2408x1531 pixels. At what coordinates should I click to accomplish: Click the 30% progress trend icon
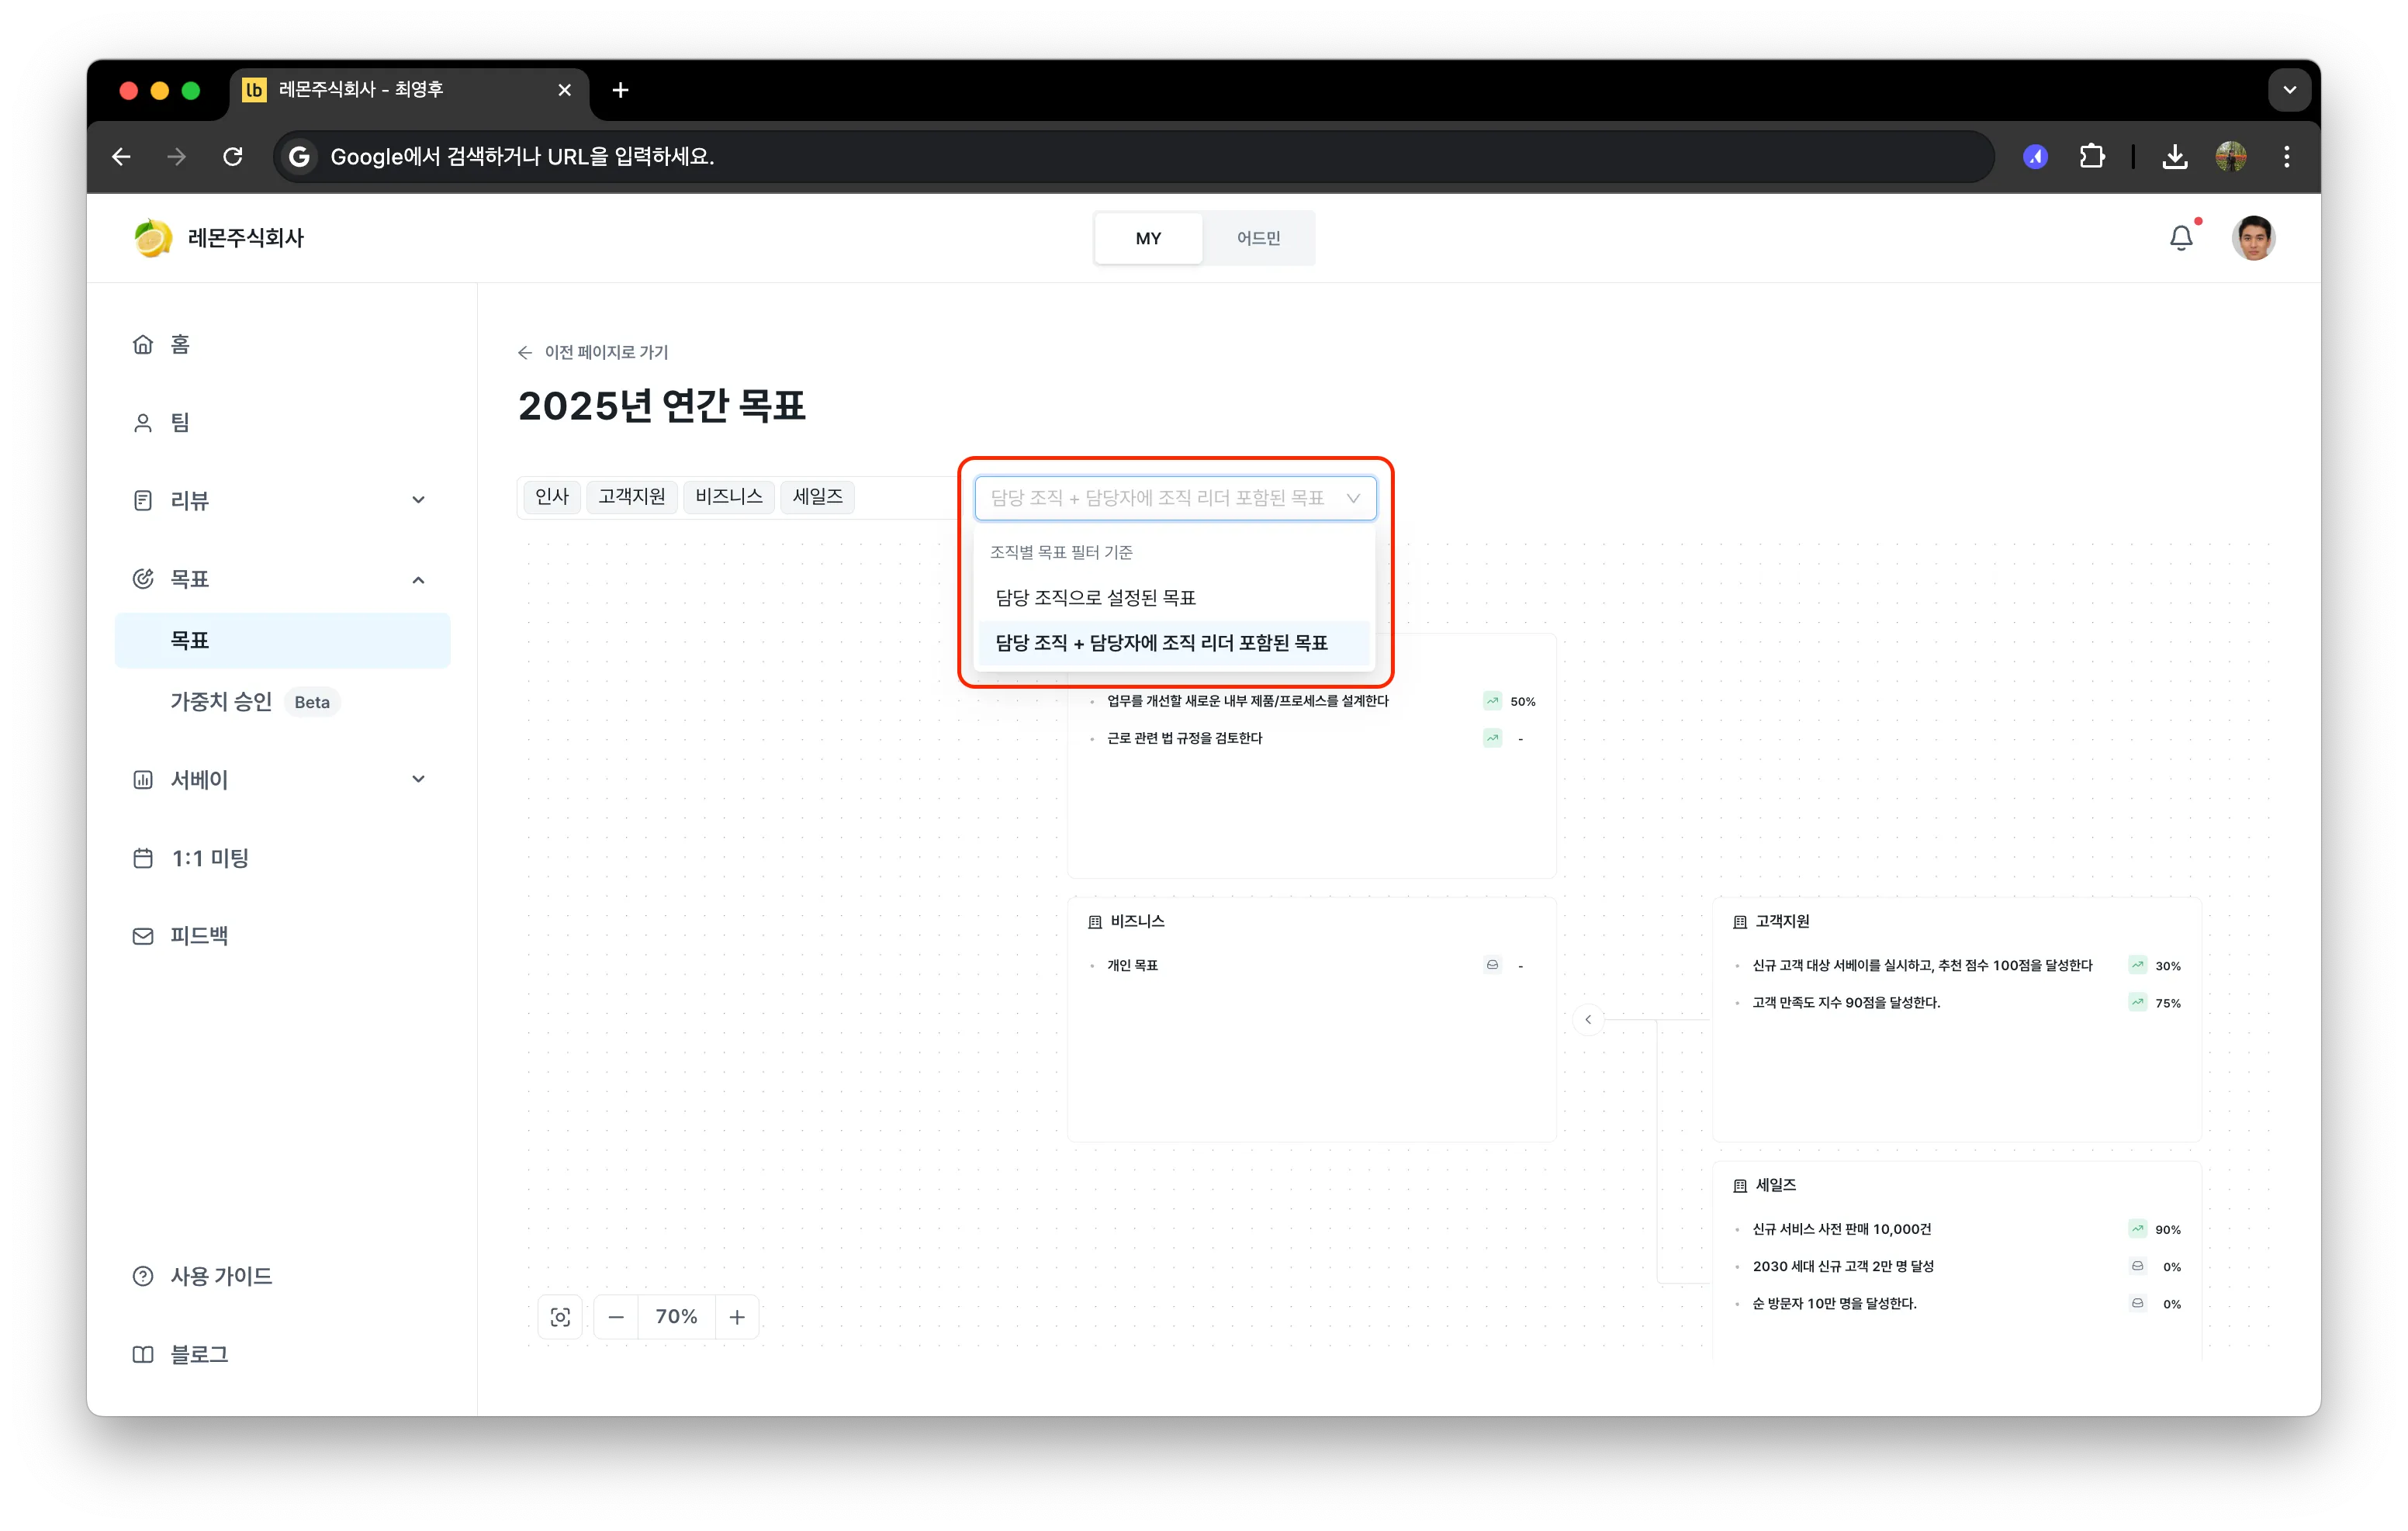point(2137,965)
